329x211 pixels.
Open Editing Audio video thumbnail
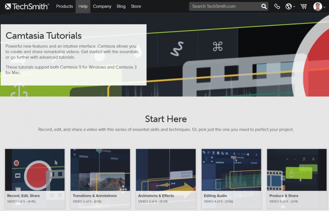tap(231, 170)
